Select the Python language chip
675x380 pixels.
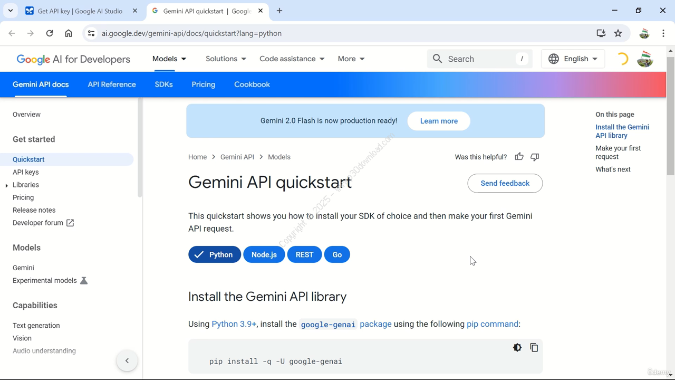(215, 254)
